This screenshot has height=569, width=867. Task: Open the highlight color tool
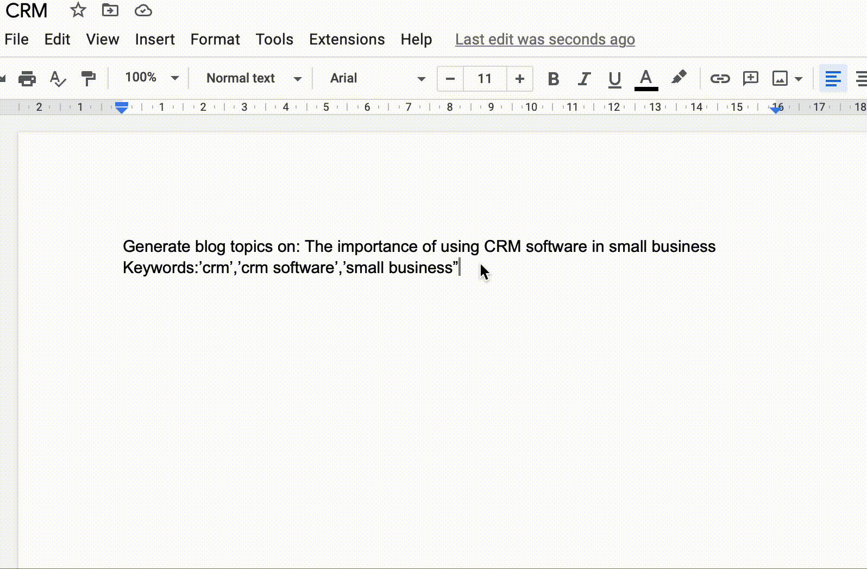pyautogui.click(x=678, y=78)
